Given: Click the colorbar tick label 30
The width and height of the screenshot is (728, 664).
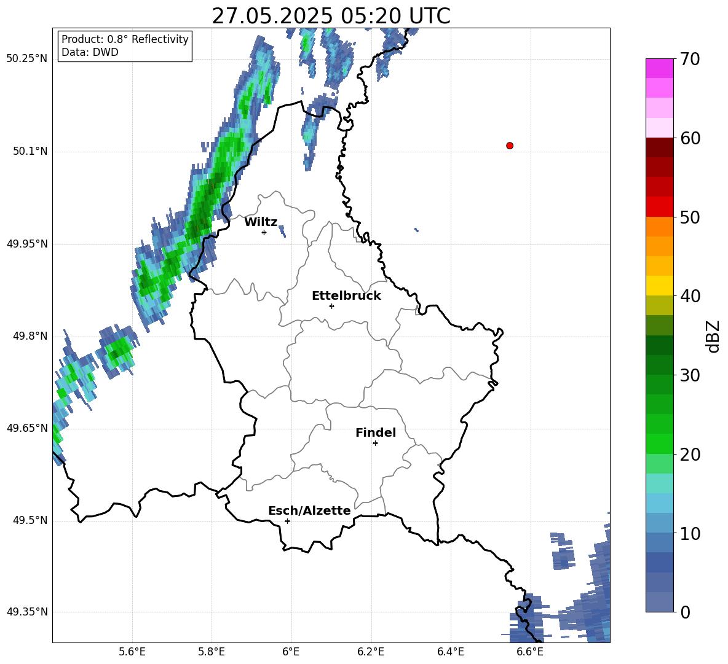Looking at the screenshot, I should click(x=690, y=375).
